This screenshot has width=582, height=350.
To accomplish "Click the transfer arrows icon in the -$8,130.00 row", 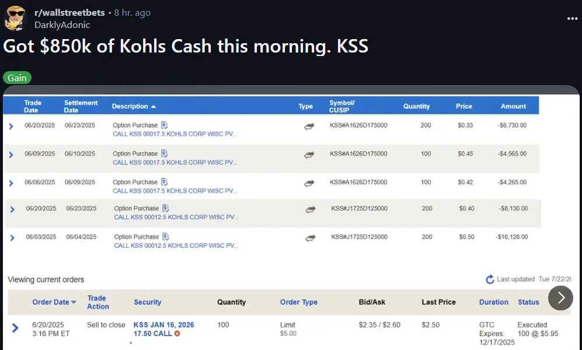I will pos(311,210).
